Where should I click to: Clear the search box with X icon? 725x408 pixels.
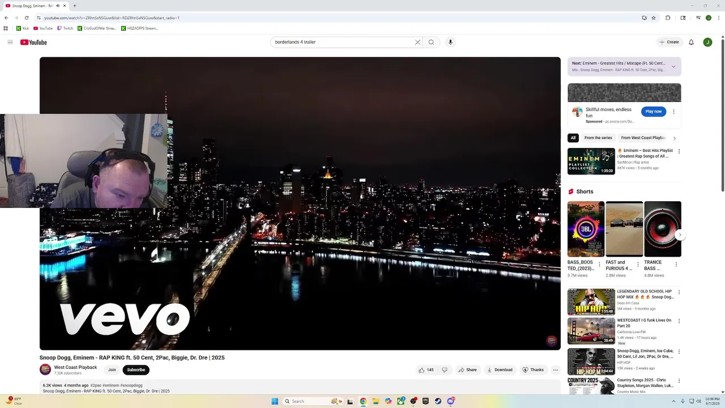(417, 42)
